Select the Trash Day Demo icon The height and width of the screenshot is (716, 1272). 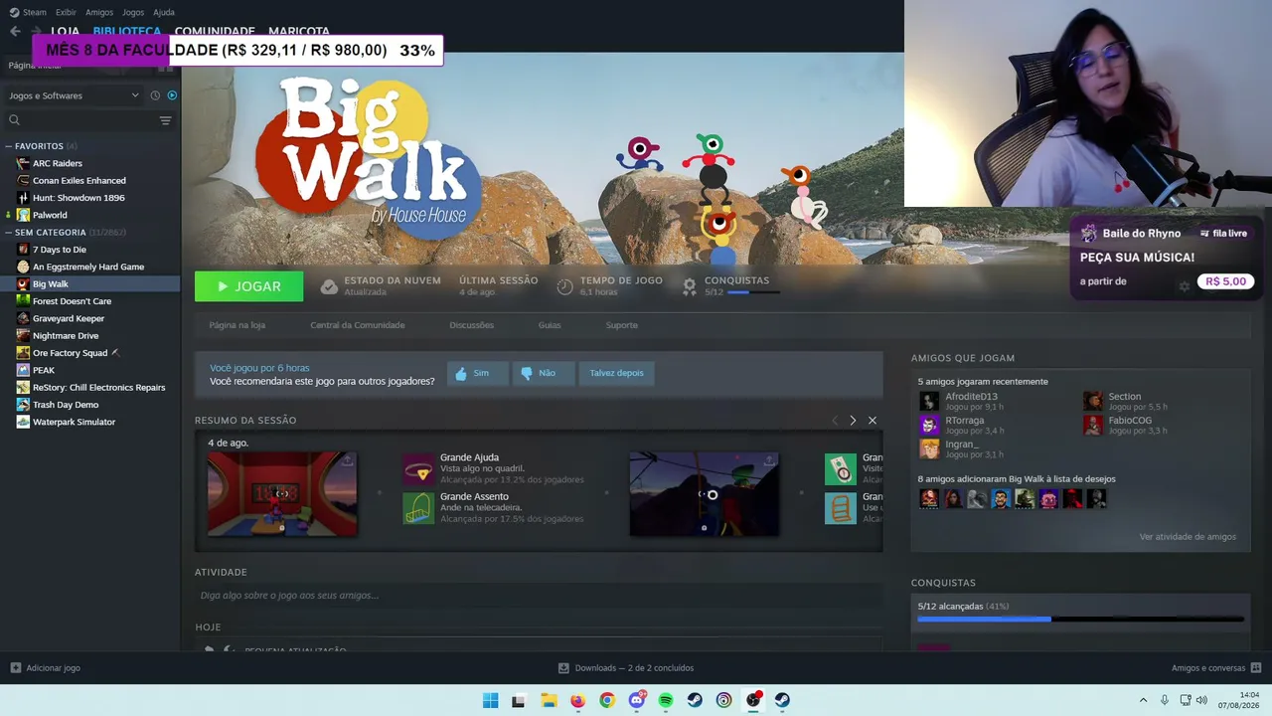pyautogui.click(x=23, y=405)
